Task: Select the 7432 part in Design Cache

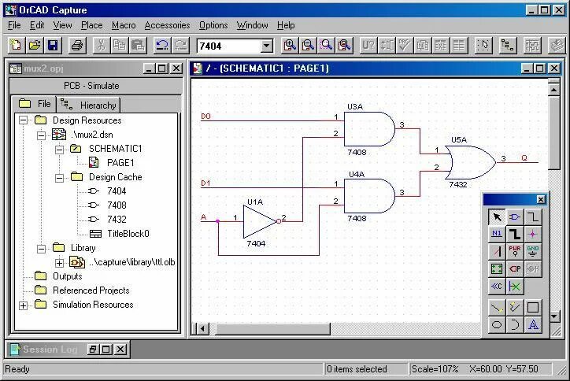Action: click(x=117, y=219)
